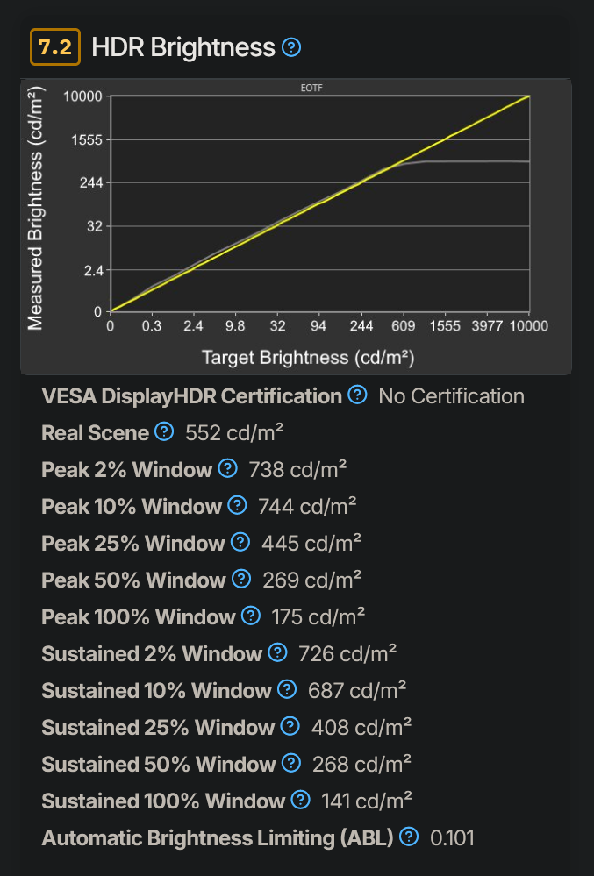Click the Peak 100% Window help icon
The image size is (594, 876).
tap(248, 616)
